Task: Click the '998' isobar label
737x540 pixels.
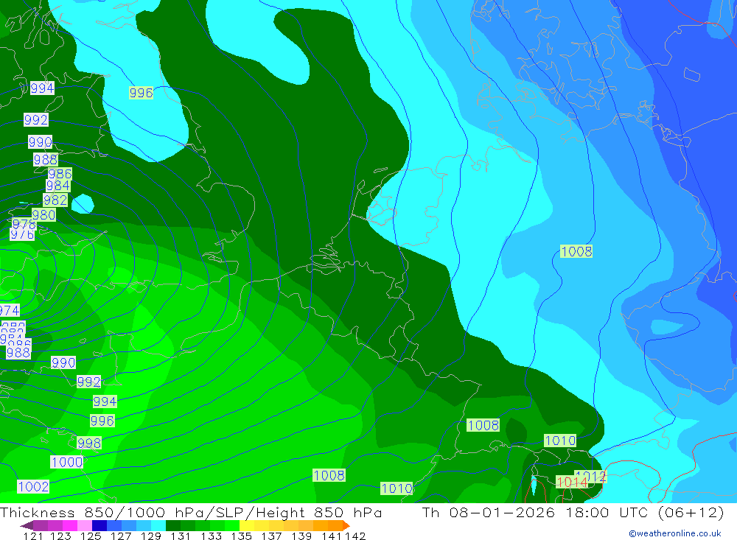Action: point(89,443)
